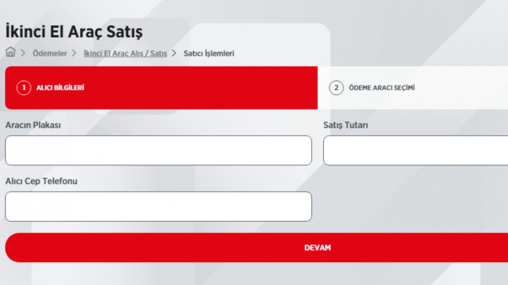508x285 pixels.
Task: Click the chevron right after Ödemeler
Action: [x=74, y=53]
